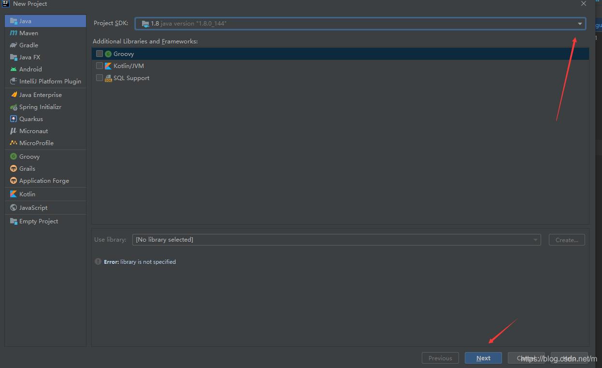Choose the Android robot icon
This screenshot has width=602, height=368.
click(x=14, y=69)
